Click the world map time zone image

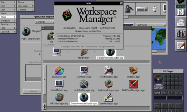point(159,39)
